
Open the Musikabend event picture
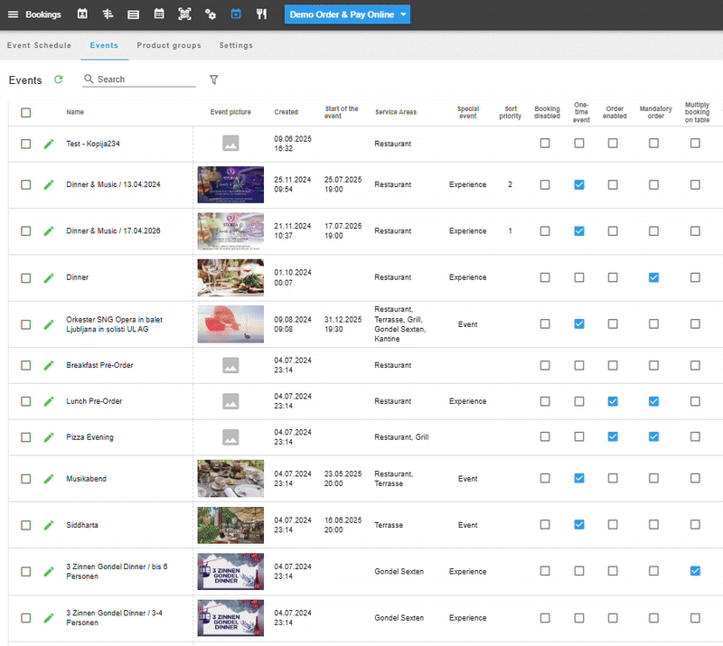pyautogui.click(x=230, y=479)
